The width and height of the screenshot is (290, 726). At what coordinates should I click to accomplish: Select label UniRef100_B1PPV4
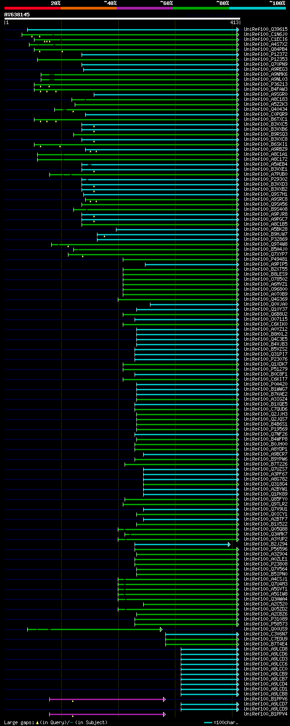tap(266, 714)
